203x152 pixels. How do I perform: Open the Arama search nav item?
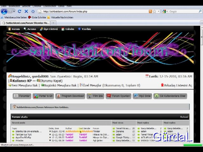pyautogui.click(x=29, y=29)
